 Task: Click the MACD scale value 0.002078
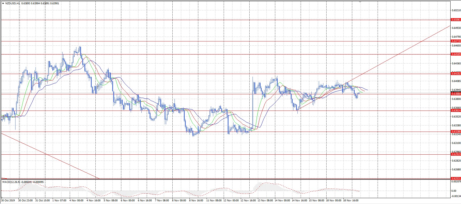pos(456,182)
